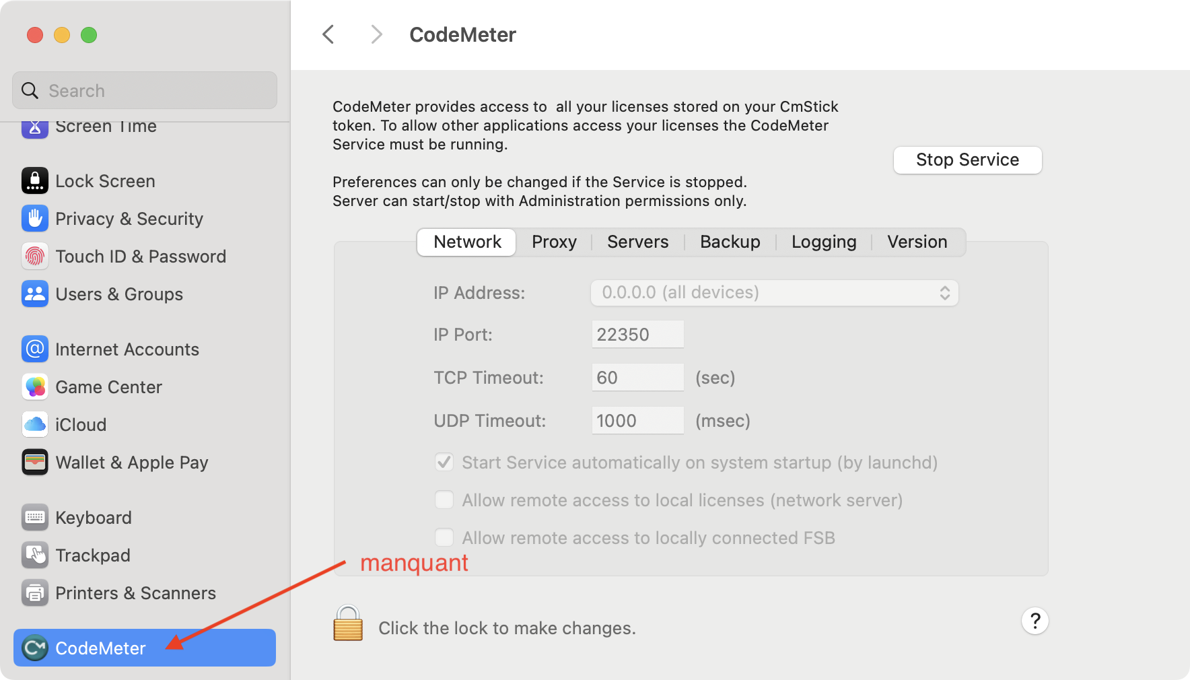
Task: Toggle Start Service automatically on system startup
Action: [444, 463]
